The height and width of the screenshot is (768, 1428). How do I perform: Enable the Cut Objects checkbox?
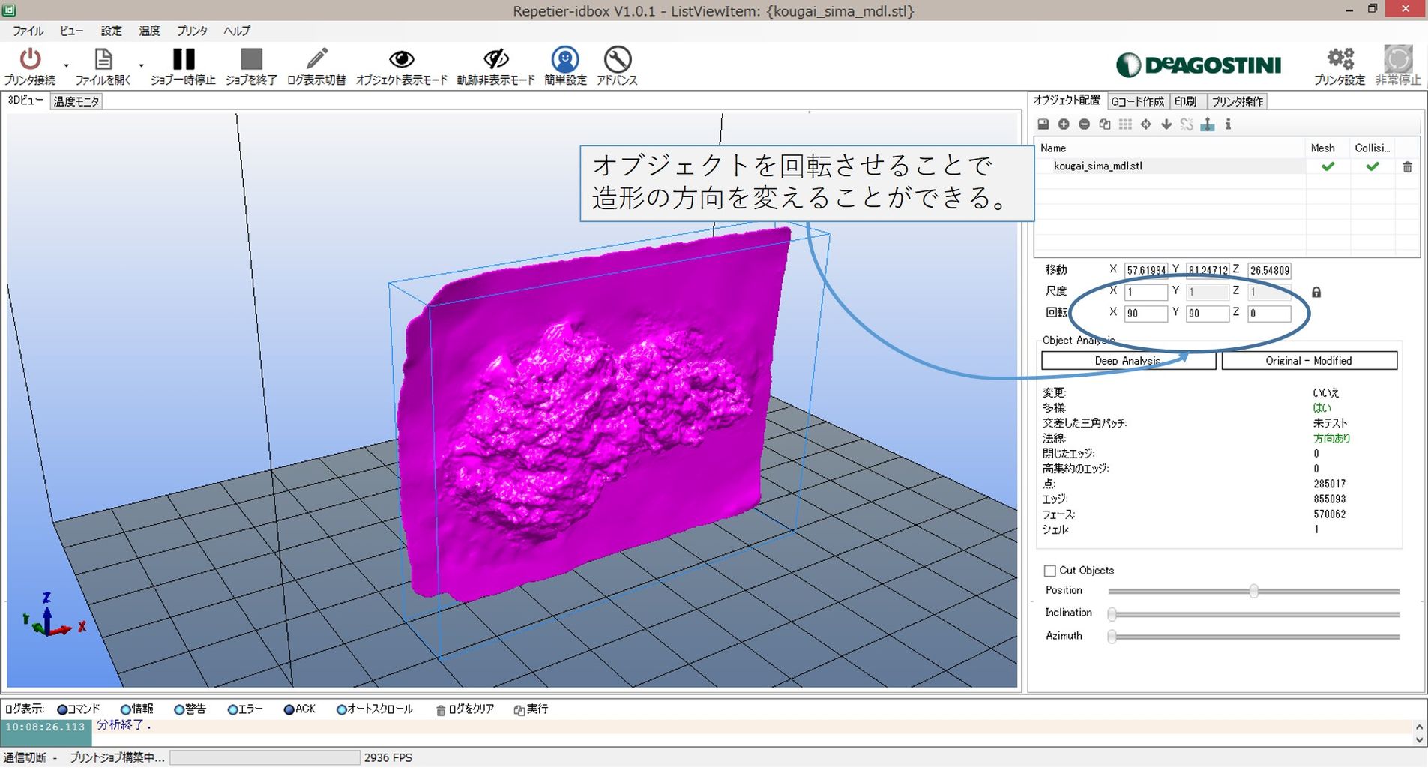point(1050,571)
